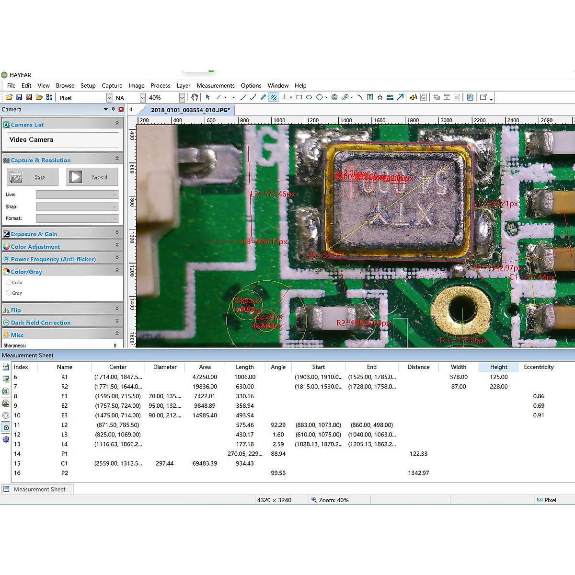Pick the ellipse measurement tool
The height and width of the screenshot is (575, 575).
pyautogui.click(x=309, y=97)
